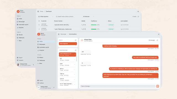Open the '950 sir' conversation
Screen dimensions: 177x99
click(x=67, y=70)
